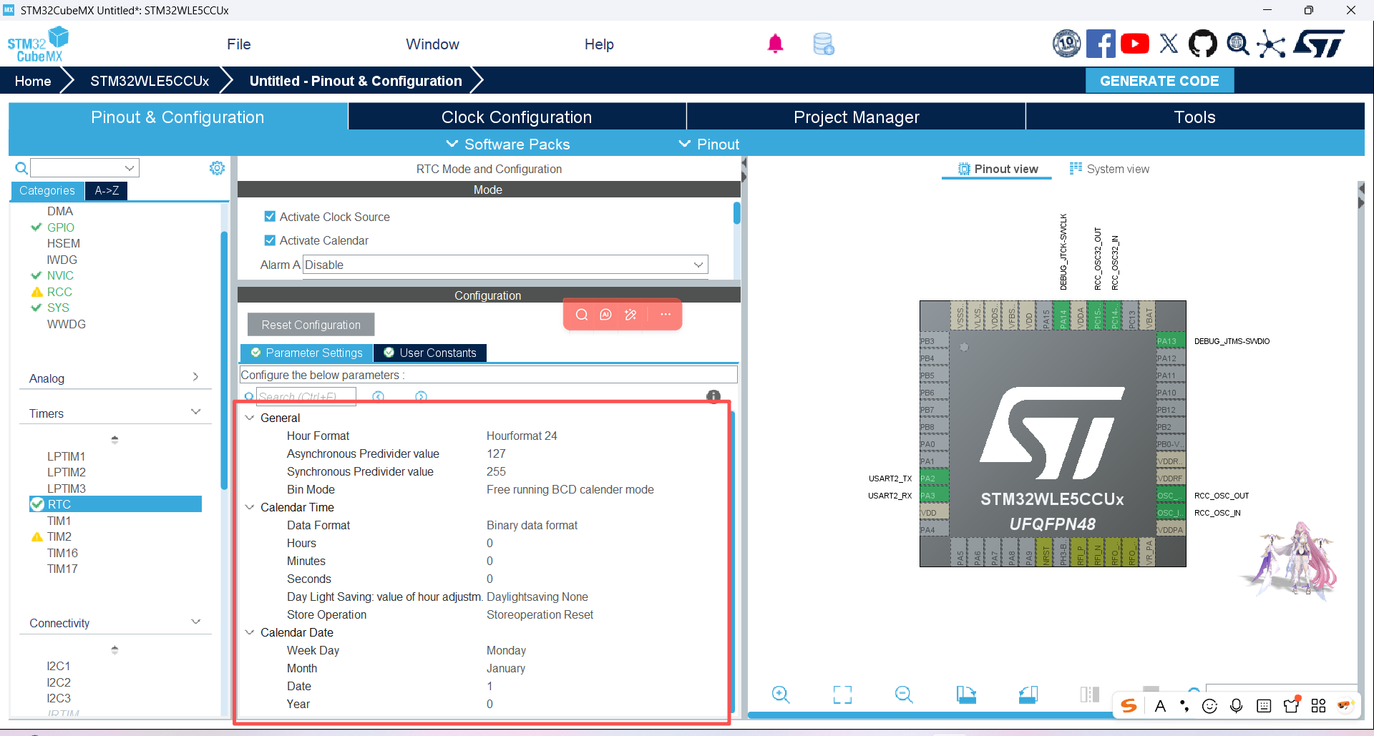Open the ST community network icon

(x=1271, y=44)
